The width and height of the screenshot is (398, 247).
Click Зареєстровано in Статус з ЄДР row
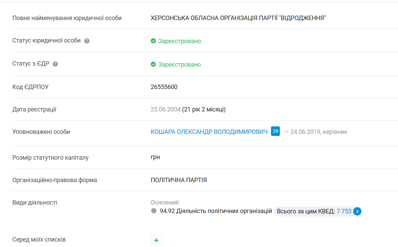click(179, 65)
